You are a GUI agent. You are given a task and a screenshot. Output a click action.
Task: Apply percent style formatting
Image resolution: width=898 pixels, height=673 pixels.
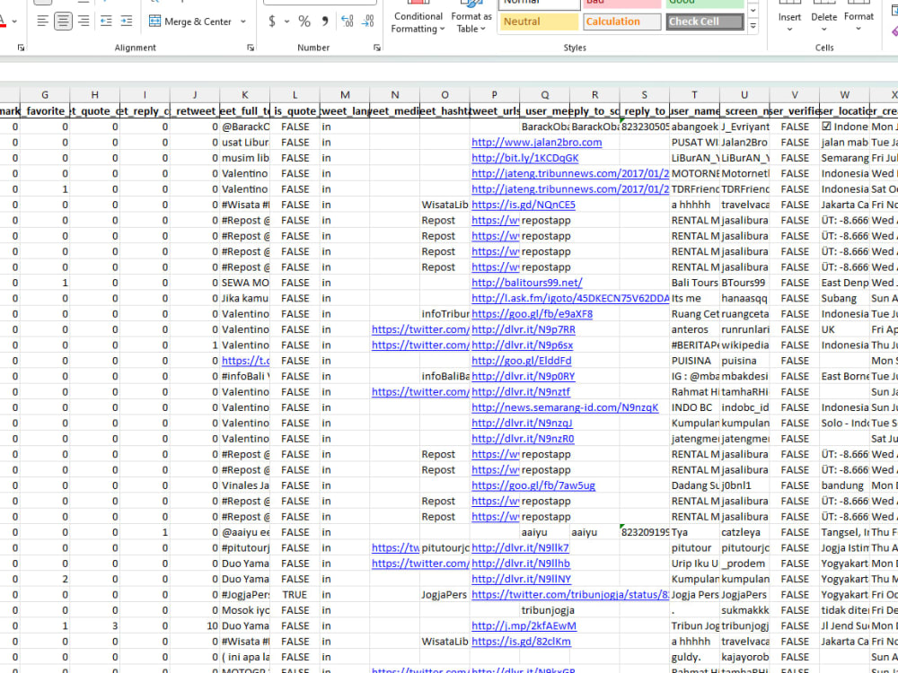point(304,22)
